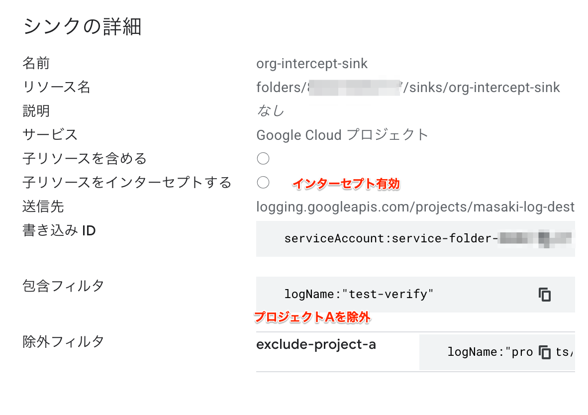Click the serviceAccount writer ID field
The height and width of the screenshot is (415, 588).
pos(415,239)
